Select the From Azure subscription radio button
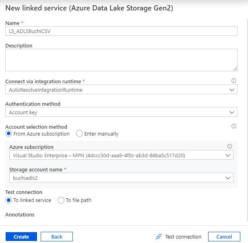248x243 pixels. tap(8, 134)
